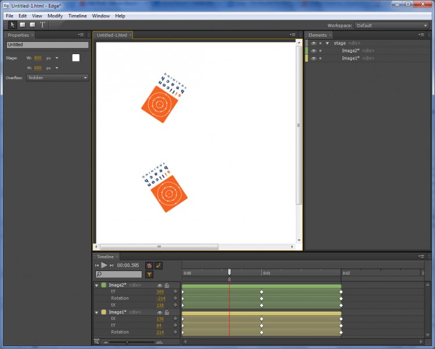
Task: Click the lock dot for Image1 element
Action: pyautogui.click(x=321, y=58)
